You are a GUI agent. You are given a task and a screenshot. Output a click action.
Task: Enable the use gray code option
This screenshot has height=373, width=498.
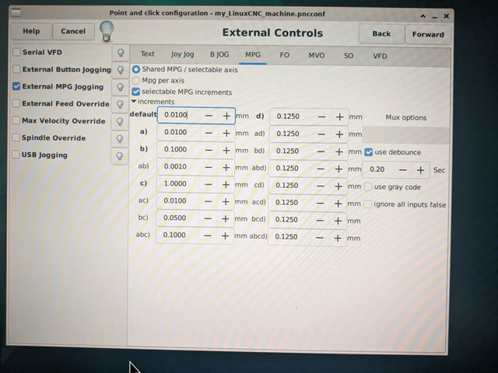tap(369, 187)
